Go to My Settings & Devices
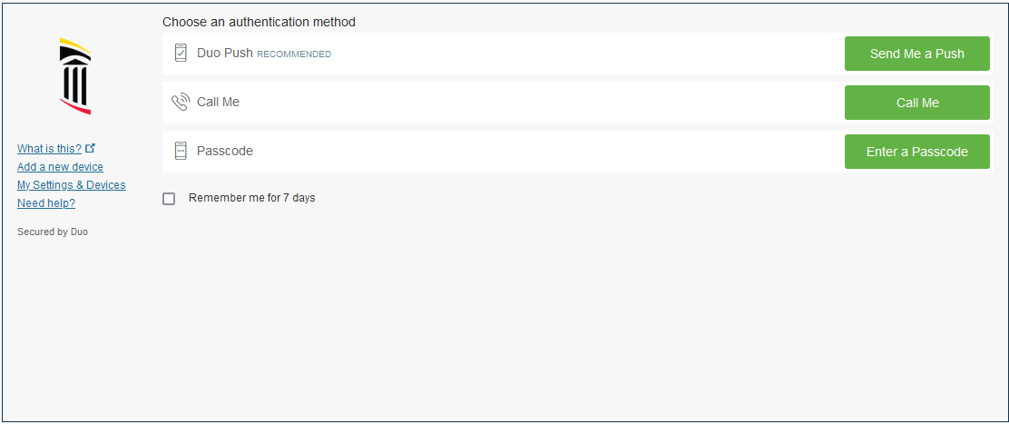This screenshot has width=1009, height=424. tap(72, 185)
